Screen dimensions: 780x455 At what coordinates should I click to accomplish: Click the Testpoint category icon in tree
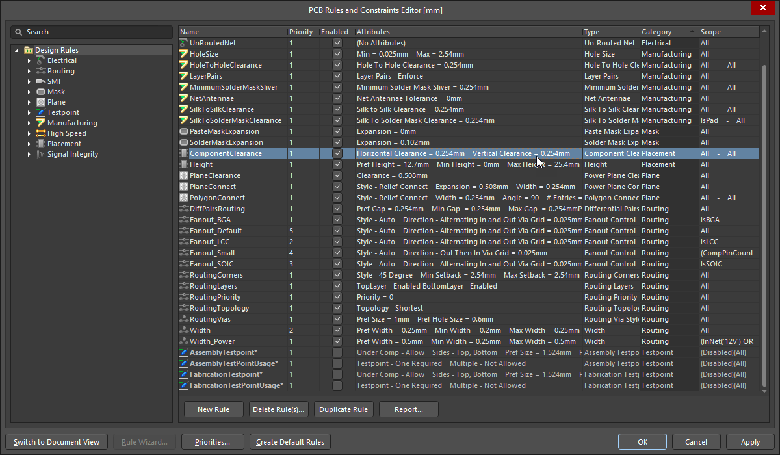tap(41, 112)
